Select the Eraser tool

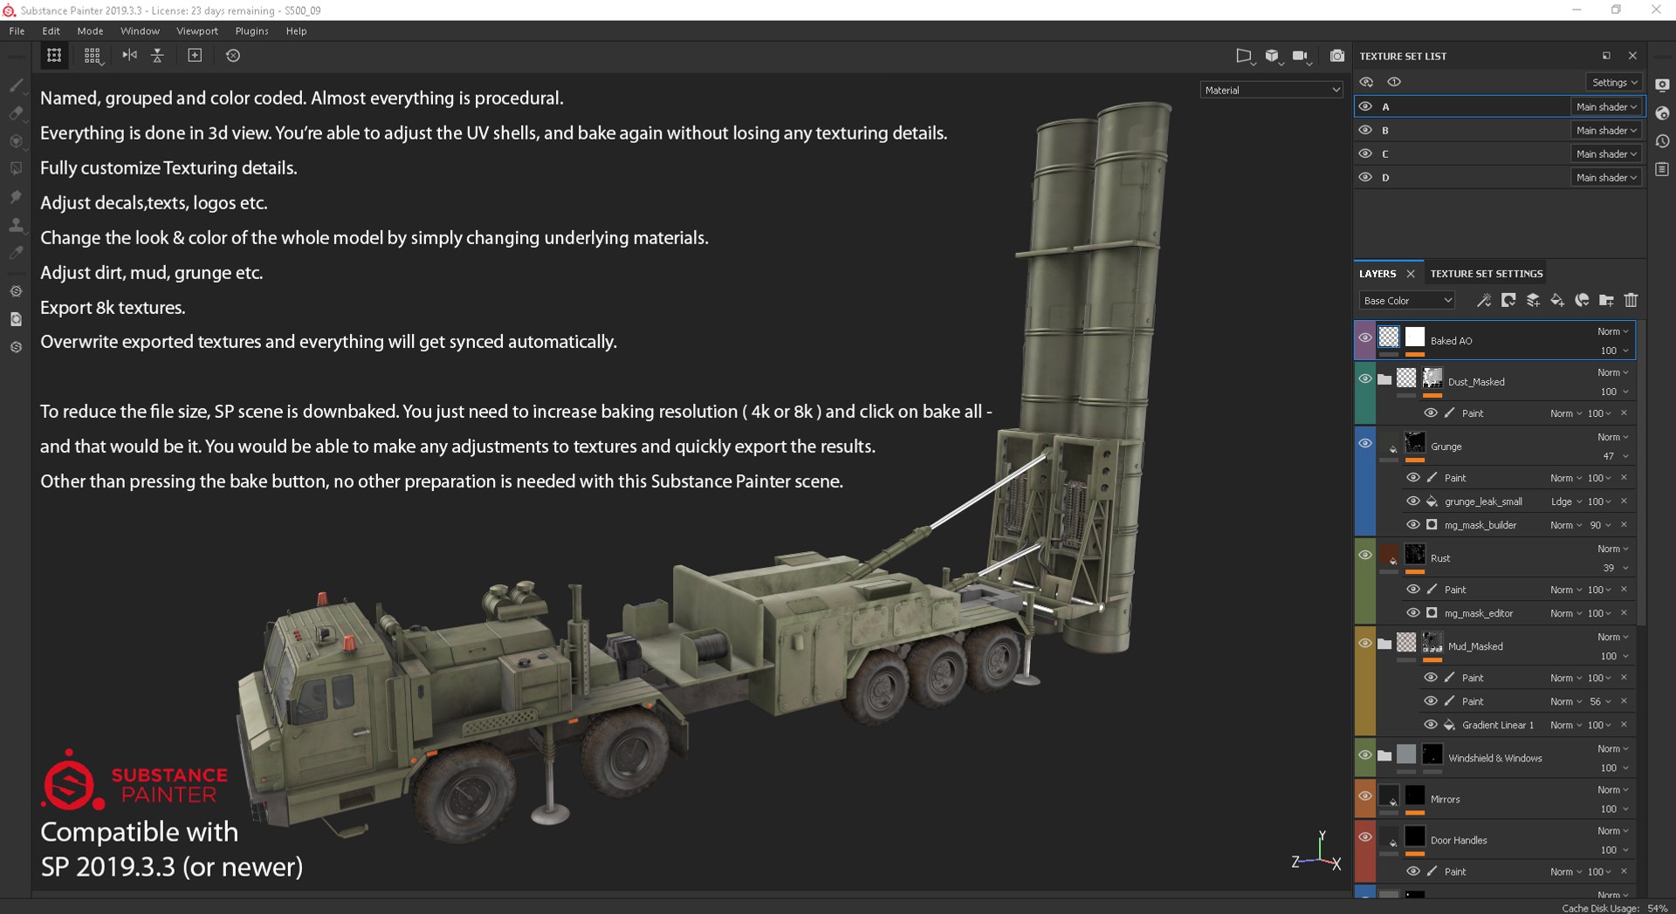click(16, 113)
